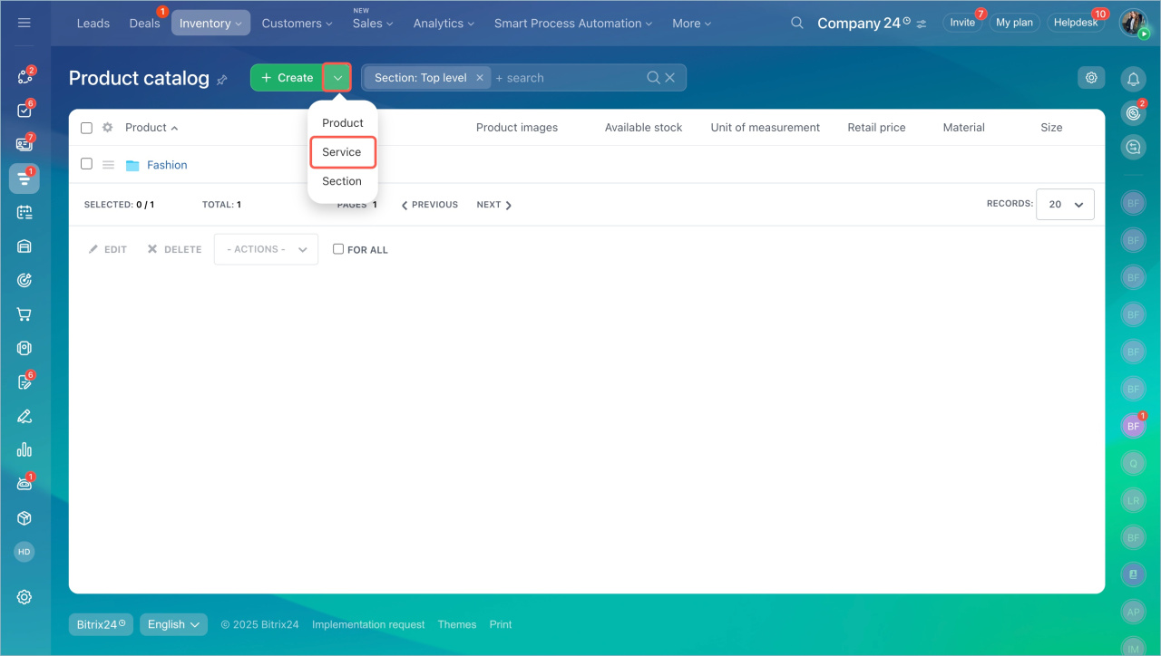Image resolution: width=1161 pixels, height=656 pixels.
Task: Click the bar chart icon in left sidebar
Action: coord(24,449)
